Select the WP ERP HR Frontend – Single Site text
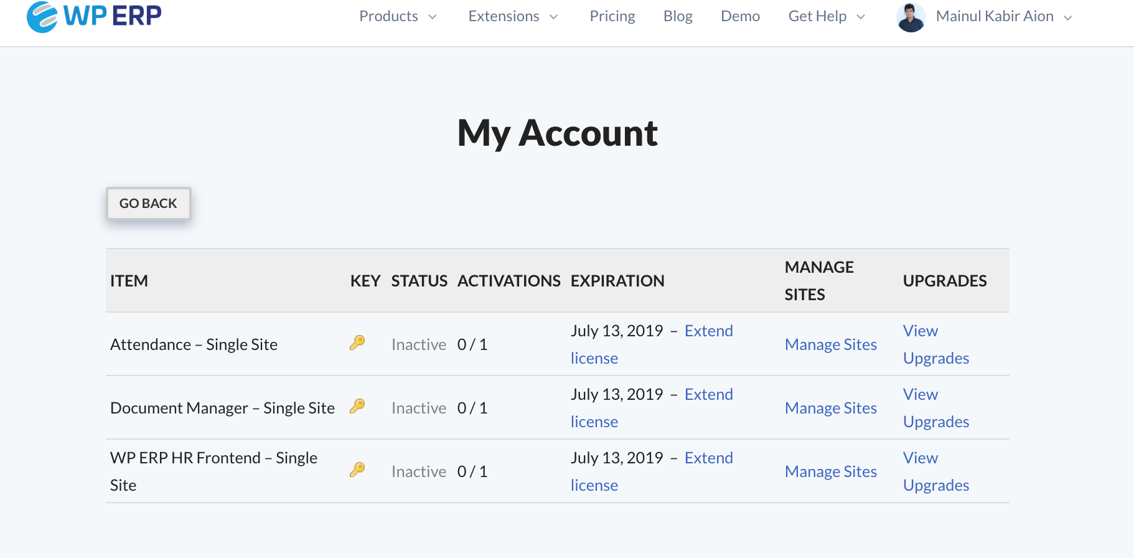 pos(213,471)
